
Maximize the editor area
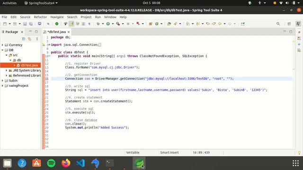coord(291,32)
